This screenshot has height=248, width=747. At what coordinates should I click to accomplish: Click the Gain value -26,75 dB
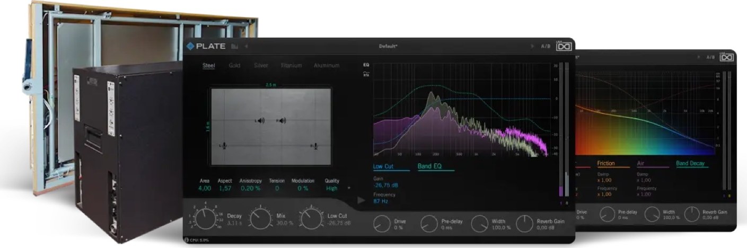[x=386, y=185]
